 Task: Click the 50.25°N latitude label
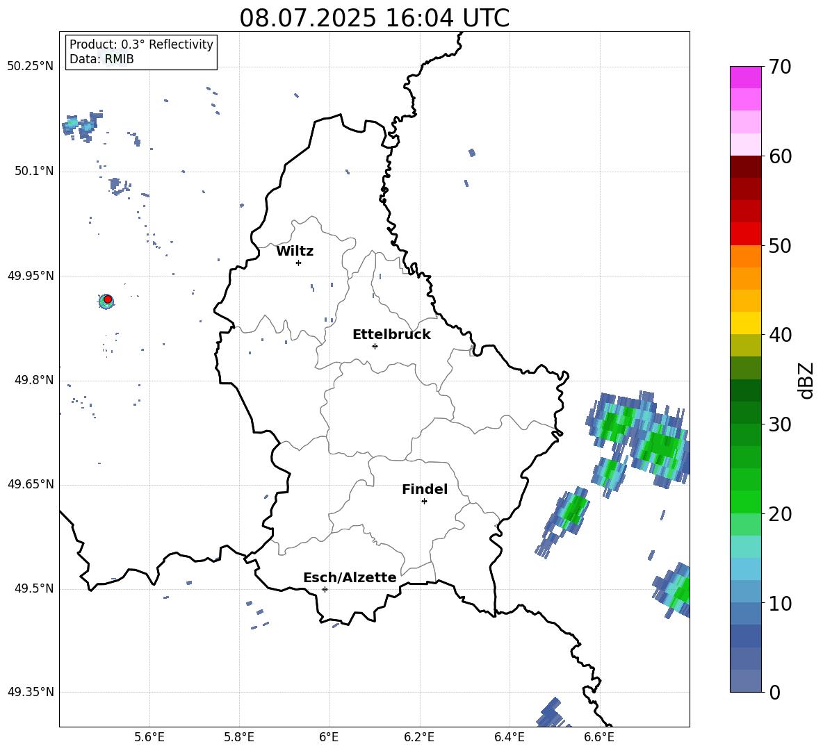pyautogui.click(x=31, y=67)
